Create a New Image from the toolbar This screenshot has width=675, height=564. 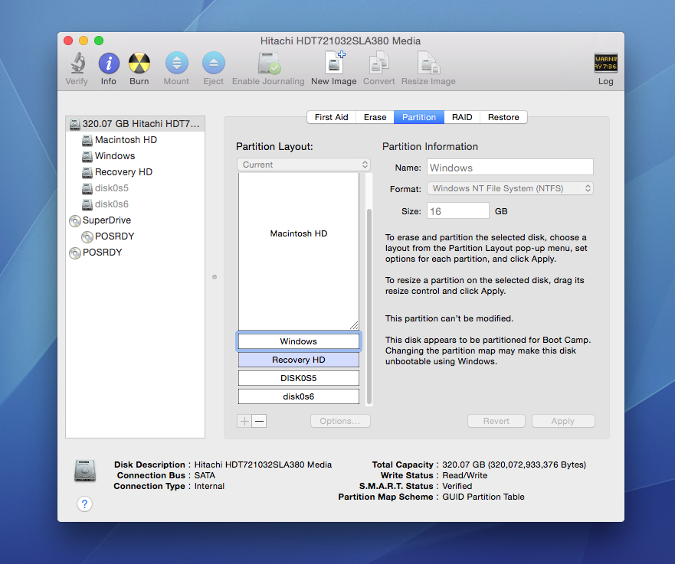click(x=334, y=62)
